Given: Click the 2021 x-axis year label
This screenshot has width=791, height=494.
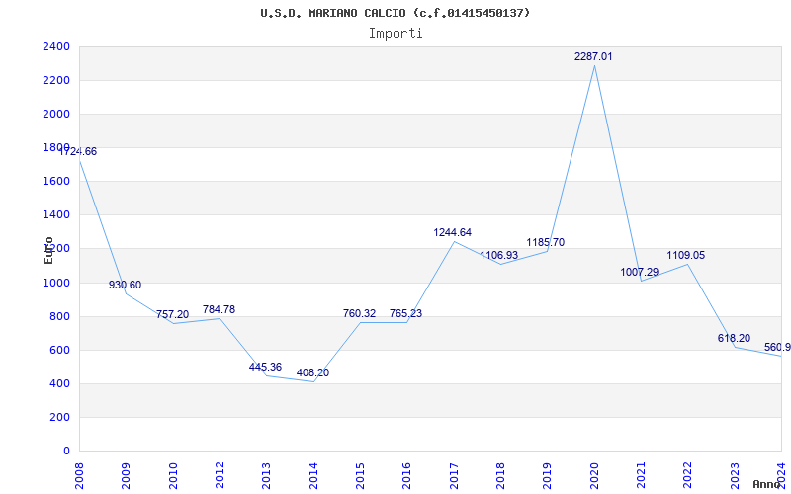Looking at the screenshot, I should [x=641, y=475].
